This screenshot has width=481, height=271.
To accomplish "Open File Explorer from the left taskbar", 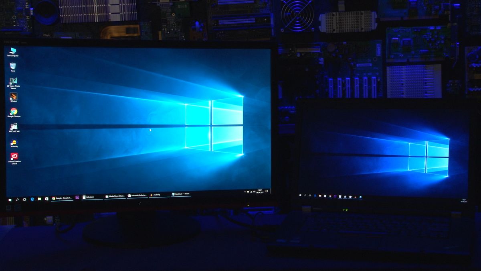I will tap(39, 198).
